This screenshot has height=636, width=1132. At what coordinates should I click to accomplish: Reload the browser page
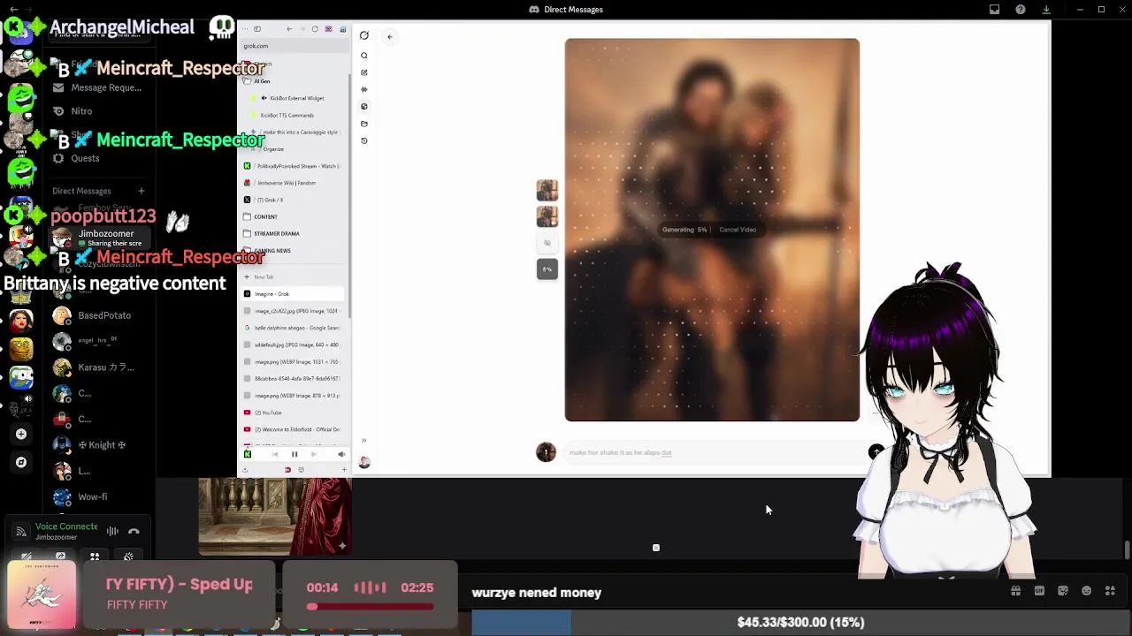[x=314, y=29]
